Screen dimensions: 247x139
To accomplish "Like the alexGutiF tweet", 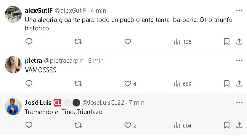I will 128,42.
